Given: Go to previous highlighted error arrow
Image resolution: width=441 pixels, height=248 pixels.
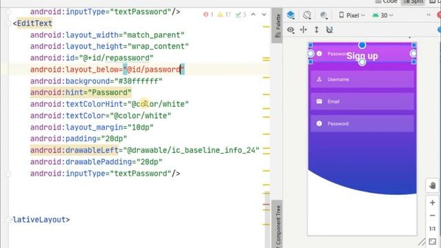Looking at the screenshot, I should (x=253, y=14).
